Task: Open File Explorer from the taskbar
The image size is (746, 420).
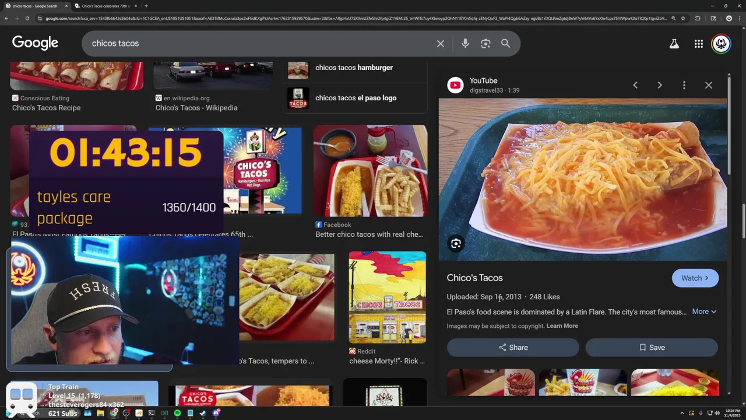Action: pyautogui.click(x=100, y=413)
